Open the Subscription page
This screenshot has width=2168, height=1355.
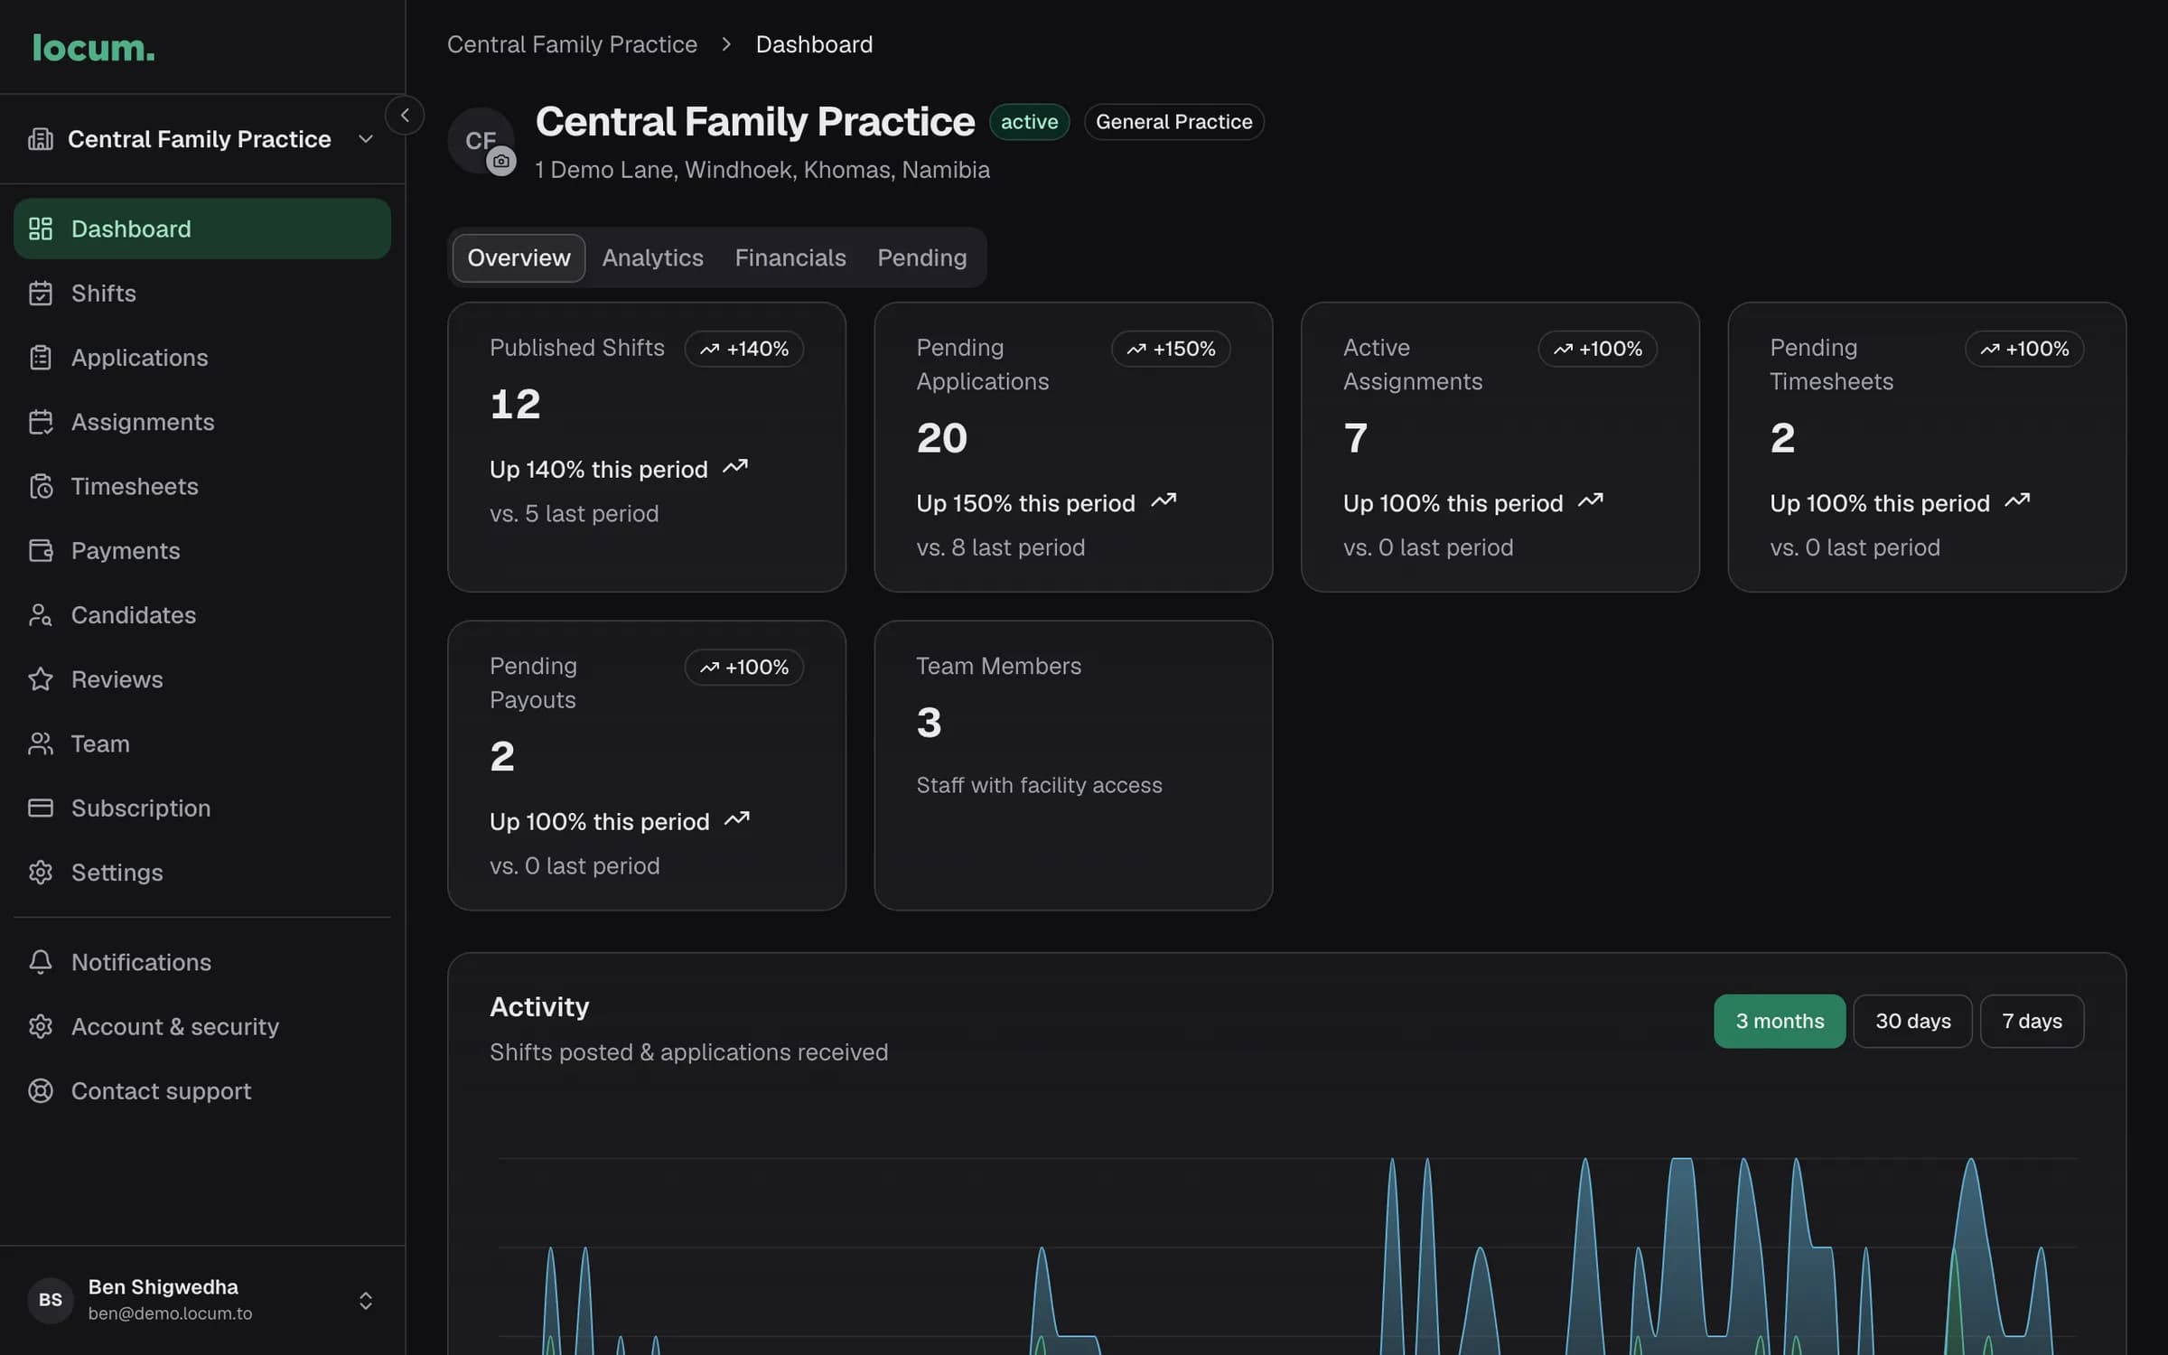(202, 808)
